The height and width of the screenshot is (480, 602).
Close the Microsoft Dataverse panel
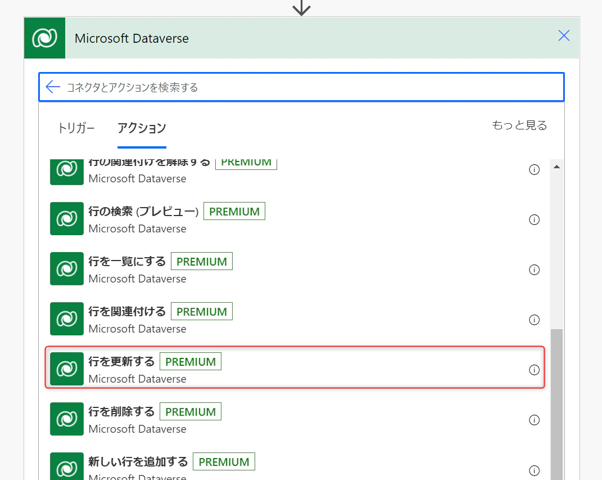point(564,36)
